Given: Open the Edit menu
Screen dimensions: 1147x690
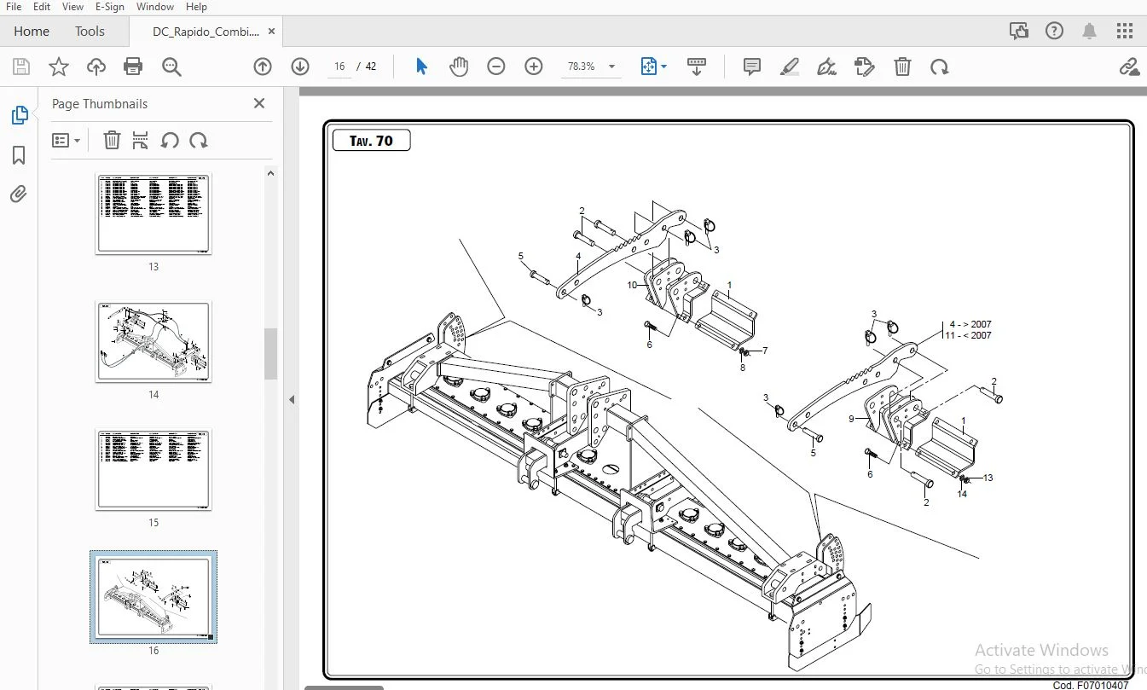Looking at the screenshot, I should pyautogui.click(x=42, y=7).
